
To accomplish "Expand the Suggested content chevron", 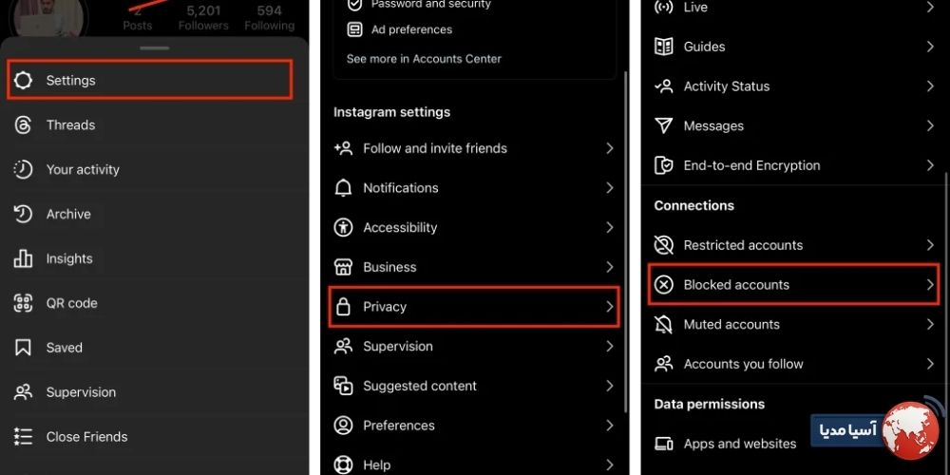I will (x=610, y=386).
